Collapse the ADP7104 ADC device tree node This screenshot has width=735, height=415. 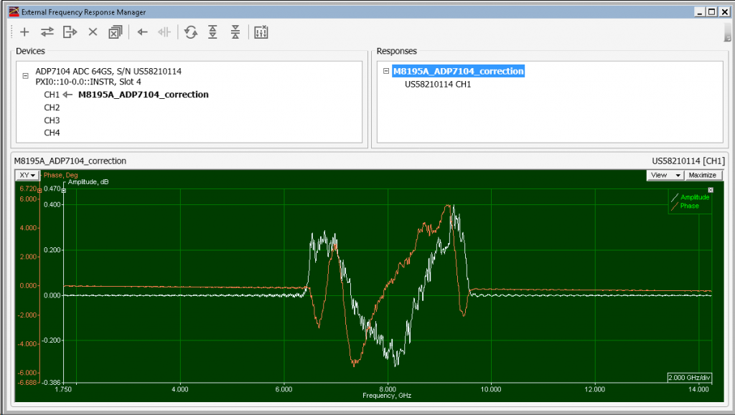tap(25, 76)
